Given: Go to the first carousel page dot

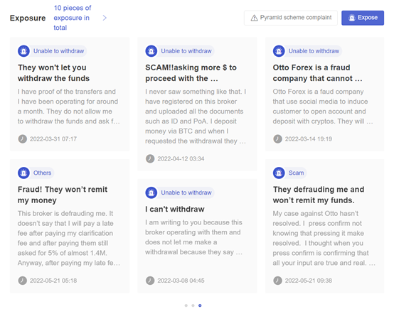Looking at the screenshot, I should click(186, 305).
